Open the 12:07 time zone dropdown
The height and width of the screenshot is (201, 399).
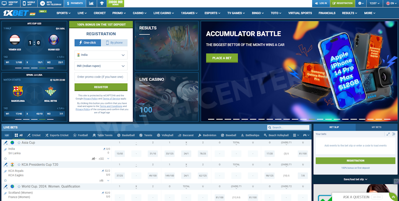pyautogui.click(x=374, y=3)
